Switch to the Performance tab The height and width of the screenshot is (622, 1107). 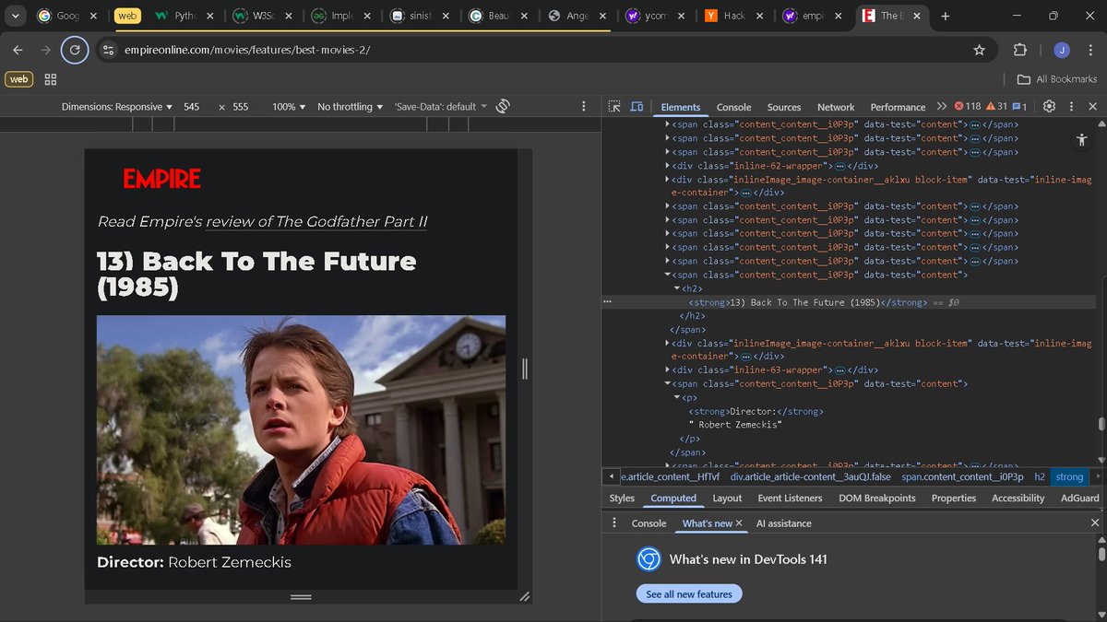coord(898,107)
